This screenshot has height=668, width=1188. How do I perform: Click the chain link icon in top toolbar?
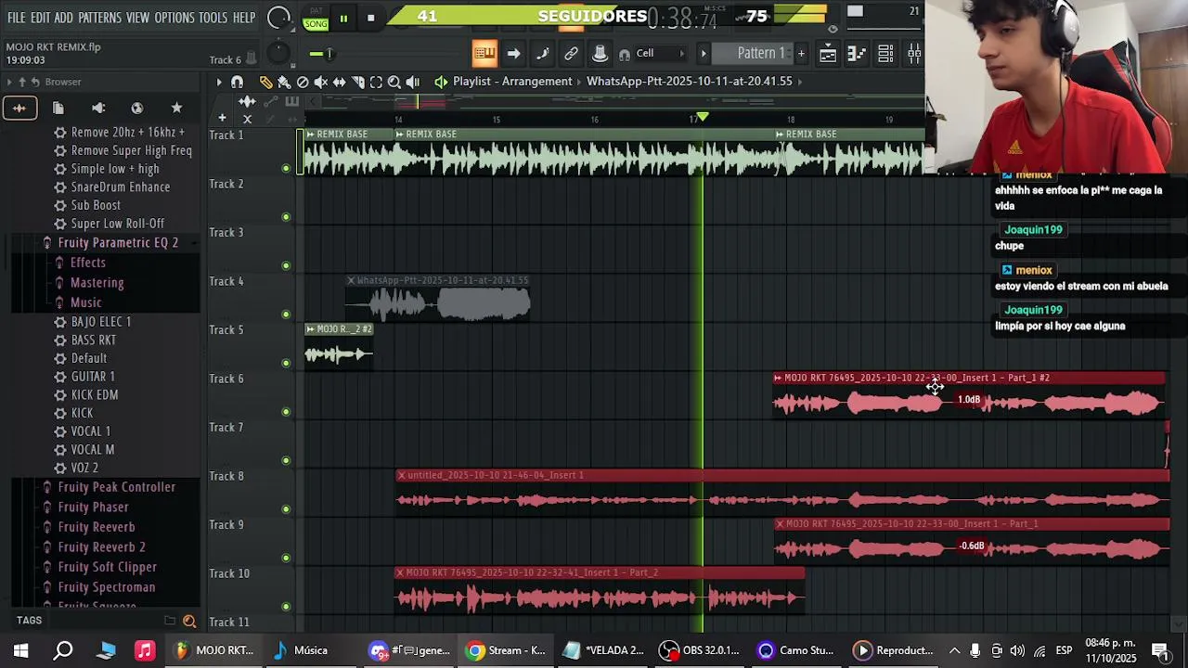tap(571, 53)
